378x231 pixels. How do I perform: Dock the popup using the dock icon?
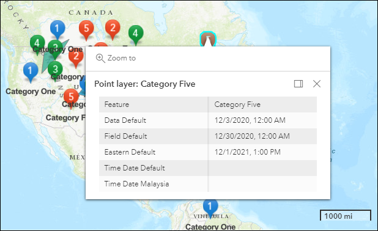click(298, 84)
